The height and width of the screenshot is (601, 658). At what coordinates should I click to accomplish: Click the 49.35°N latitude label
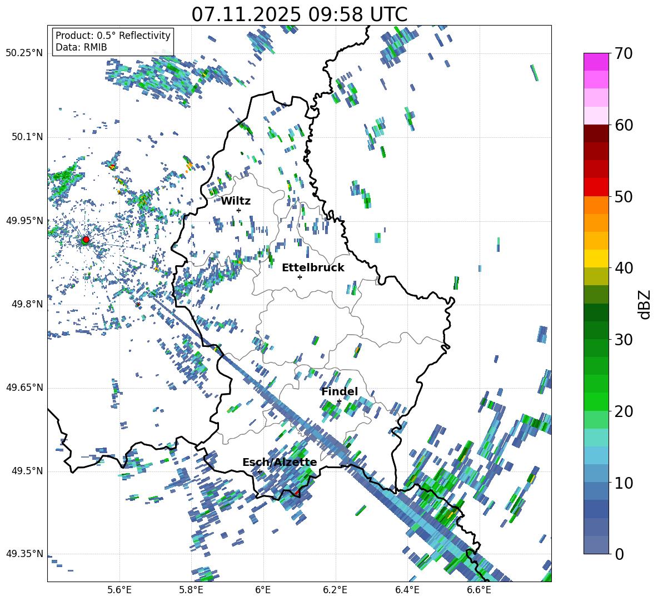coord(24,554)
